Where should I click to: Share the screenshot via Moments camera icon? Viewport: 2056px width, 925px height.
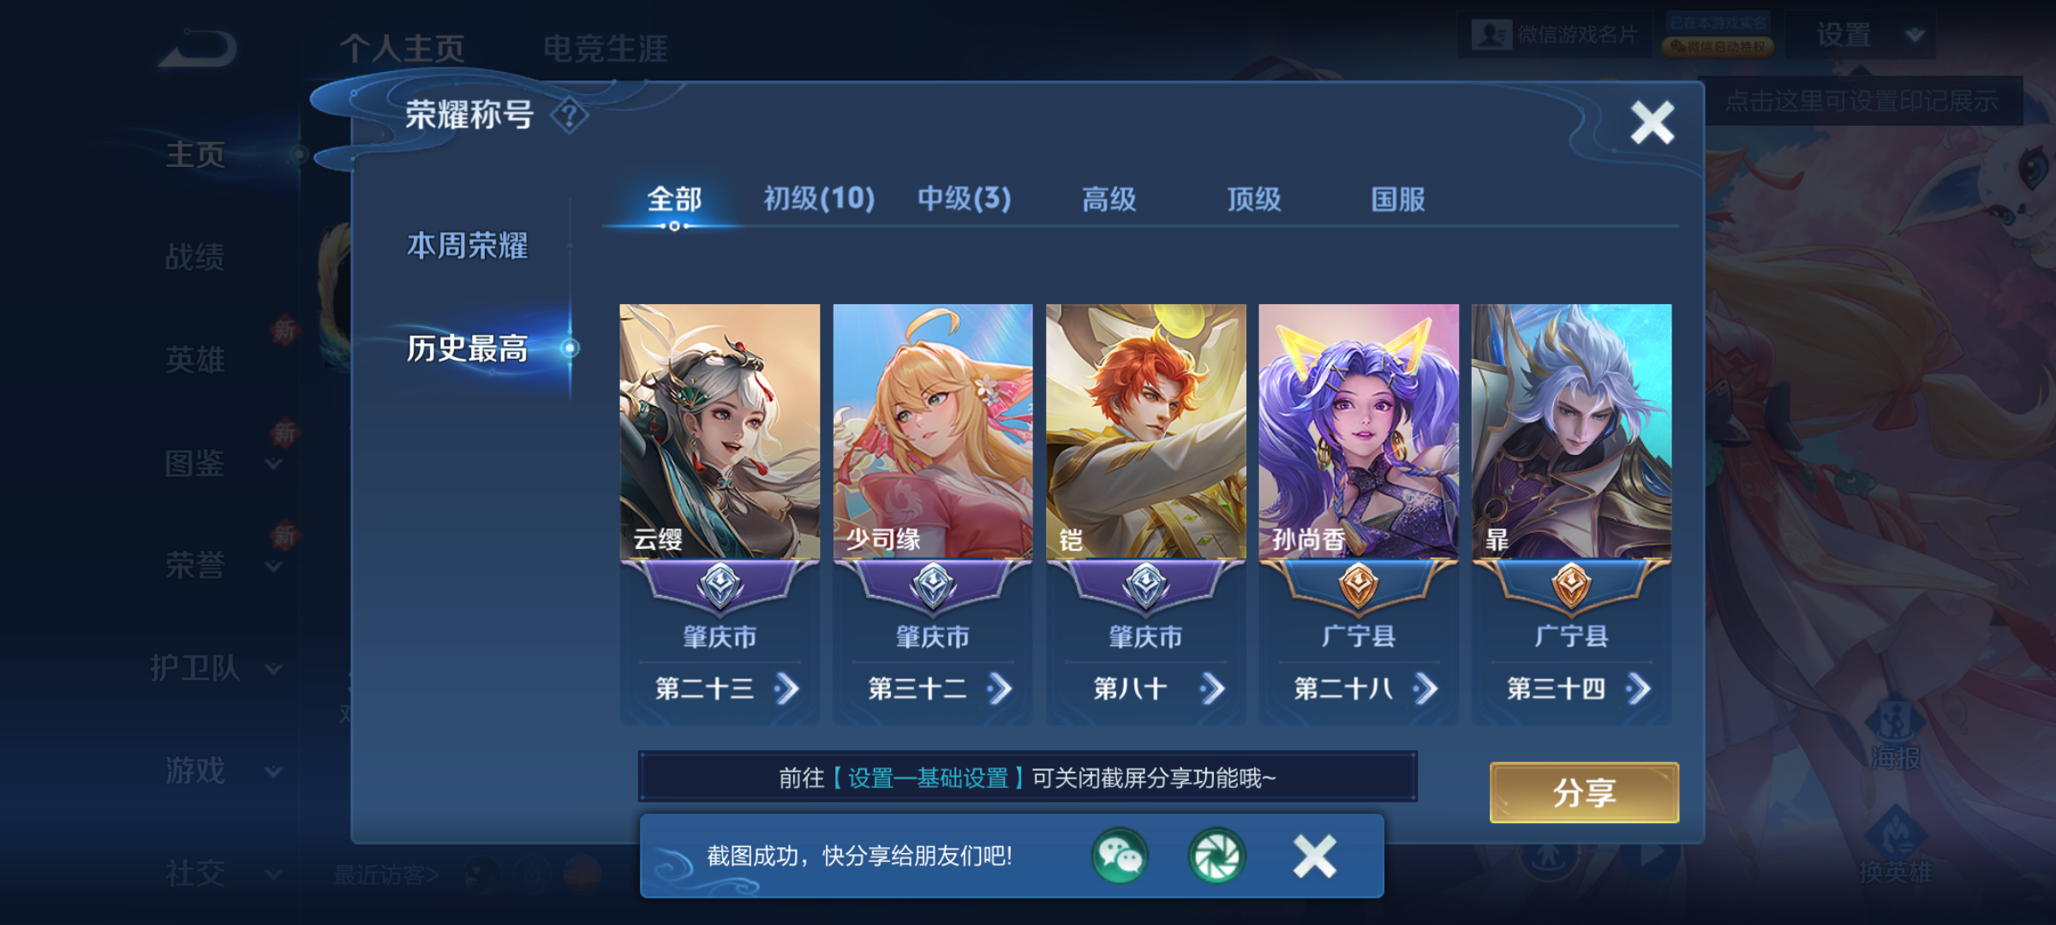coord(1216,856)
